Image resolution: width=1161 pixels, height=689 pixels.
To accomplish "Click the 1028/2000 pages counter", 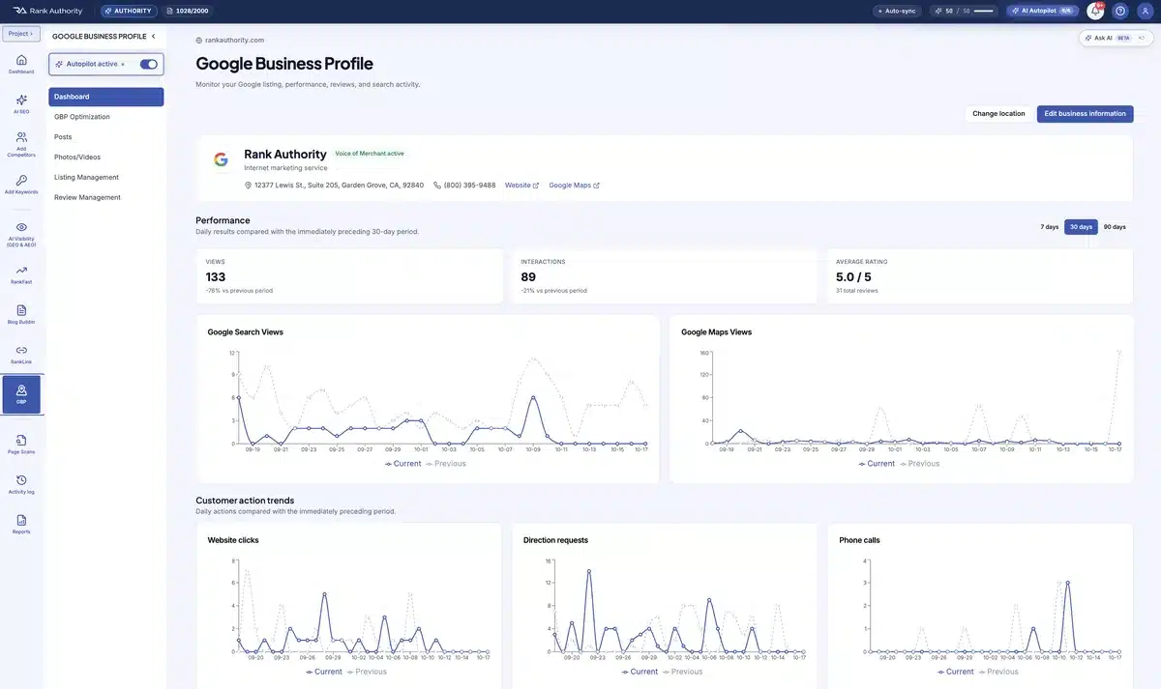I will 188,11.
